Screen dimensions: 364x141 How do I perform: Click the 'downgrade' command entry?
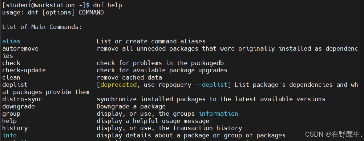pos(19,106)
